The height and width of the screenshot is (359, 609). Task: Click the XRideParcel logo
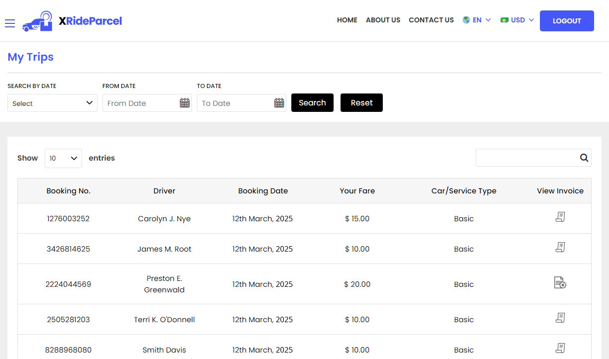(x=72, y=21)
